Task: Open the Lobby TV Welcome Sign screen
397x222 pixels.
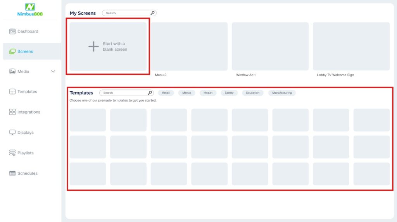Action: pyautogui.click(x=351, y=46)
